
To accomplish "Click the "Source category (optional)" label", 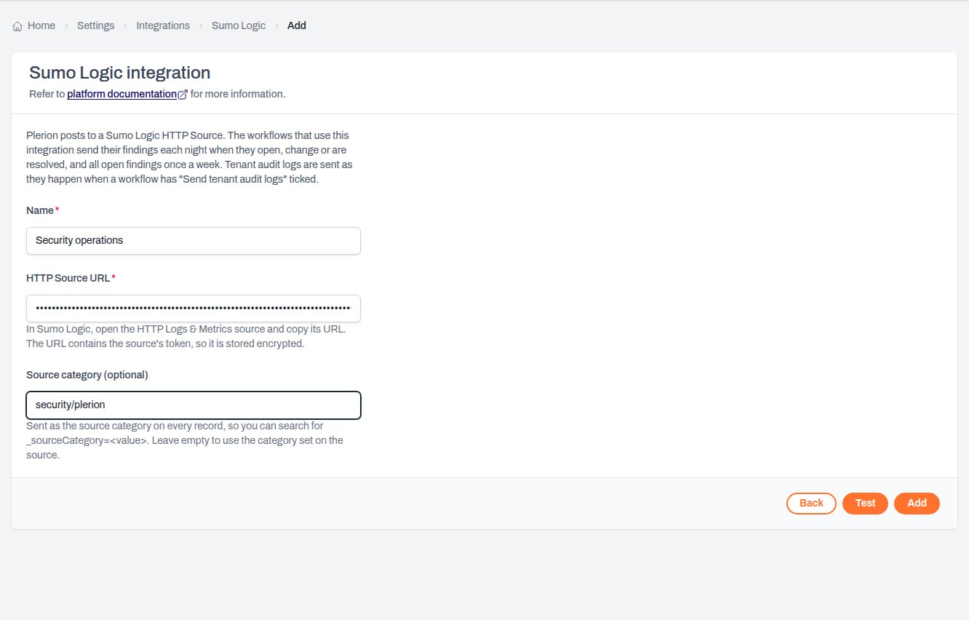I will click(x=87, y=375).
